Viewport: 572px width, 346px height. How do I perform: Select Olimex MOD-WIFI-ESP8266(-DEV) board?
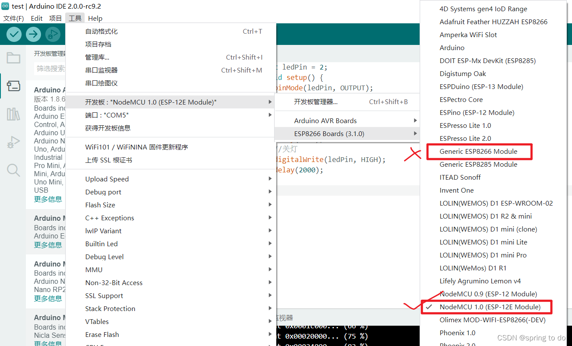(x=493, y=320)
